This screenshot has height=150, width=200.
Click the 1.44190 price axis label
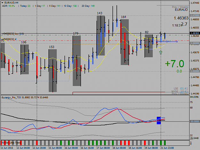(x=195, y=94)
